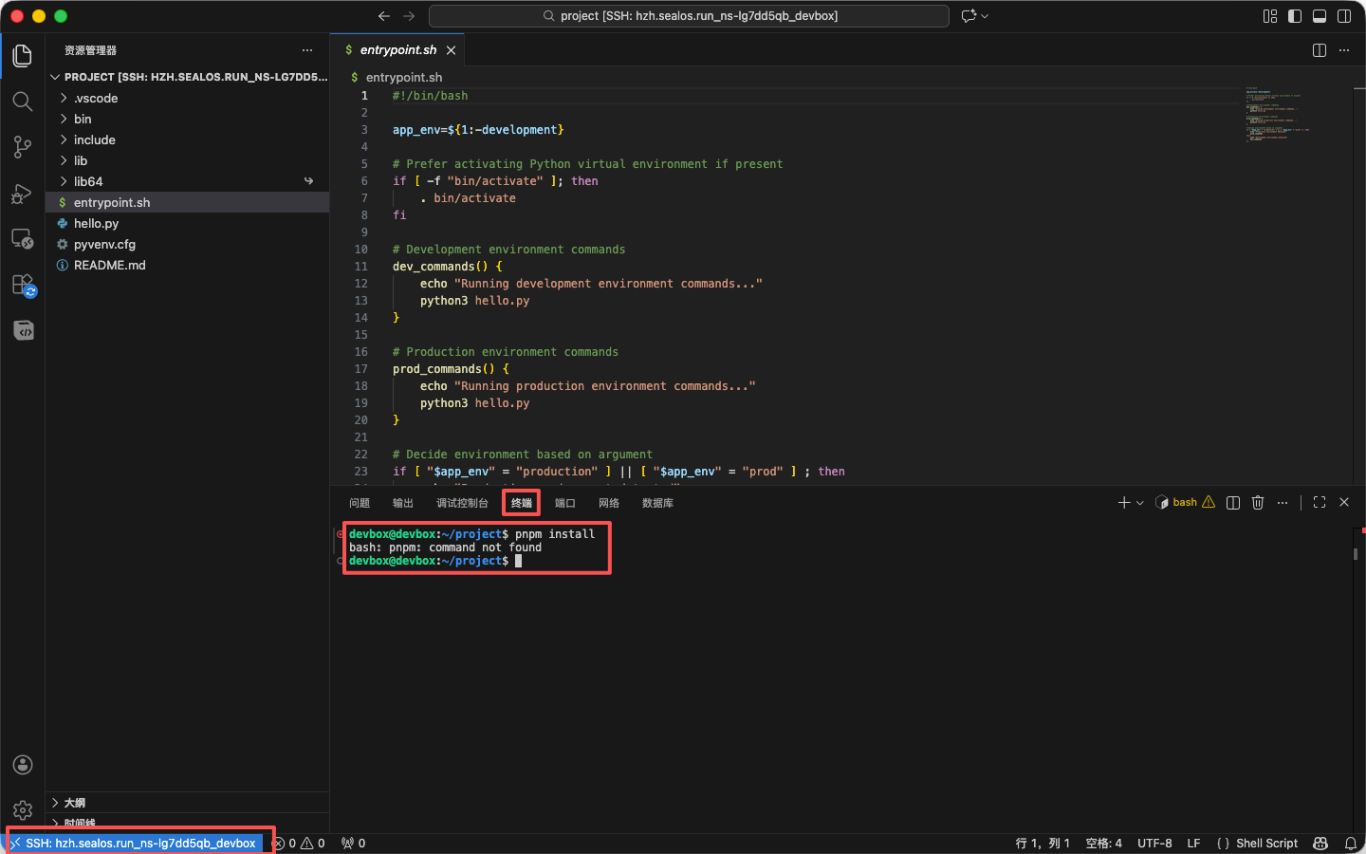Switch to the 问题 problems tab
The width and height of the screenshot is (1366, 854).
point(360,503)
